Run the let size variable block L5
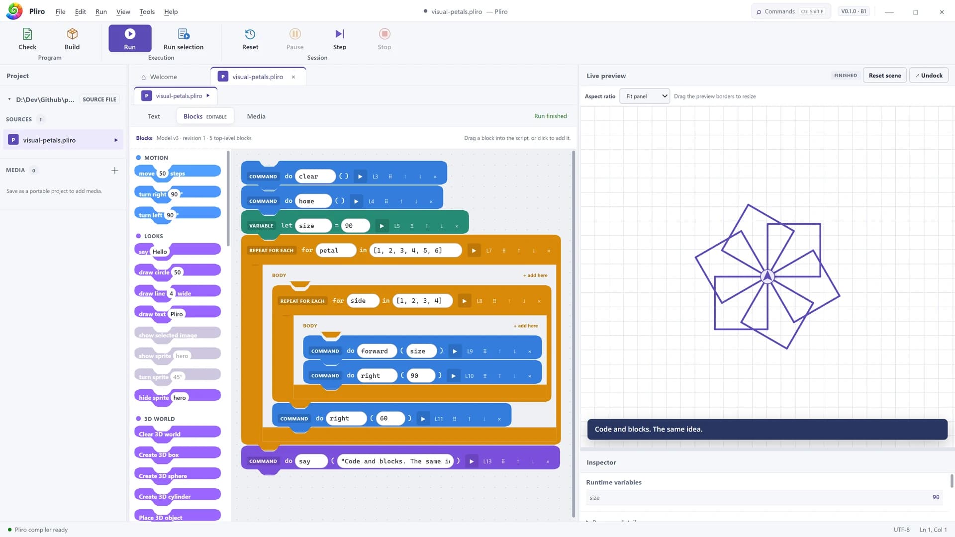The height and width of the screenshot is (537, 955). point(382,226)
